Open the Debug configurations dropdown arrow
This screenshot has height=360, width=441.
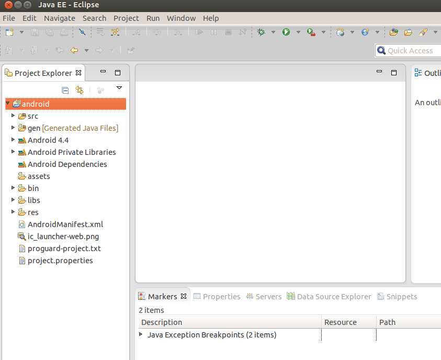click(x=273, y=32)
